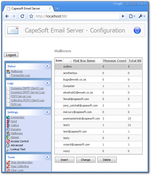
Task: Collapse the Status panel section
Action: point(47,66)
